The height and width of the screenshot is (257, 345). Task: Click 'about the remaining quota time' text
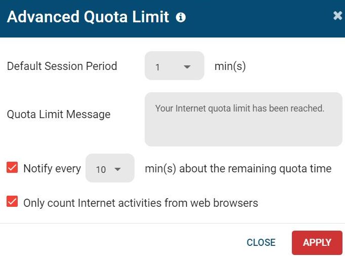[x=255, y=169]
